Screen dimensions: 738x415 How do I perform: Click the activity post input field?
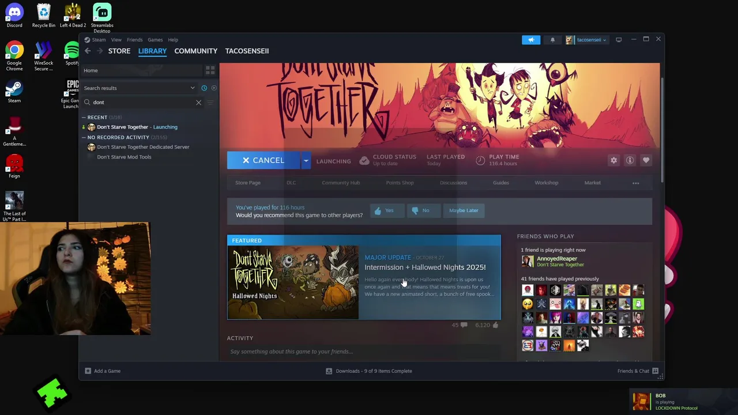tap(363, 352)
